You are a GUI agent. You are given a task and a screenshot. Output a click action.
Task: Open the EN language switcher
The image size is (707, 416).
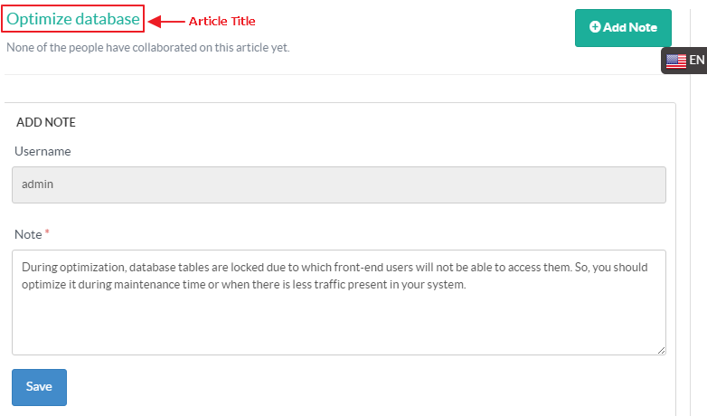tap(696, 60)
